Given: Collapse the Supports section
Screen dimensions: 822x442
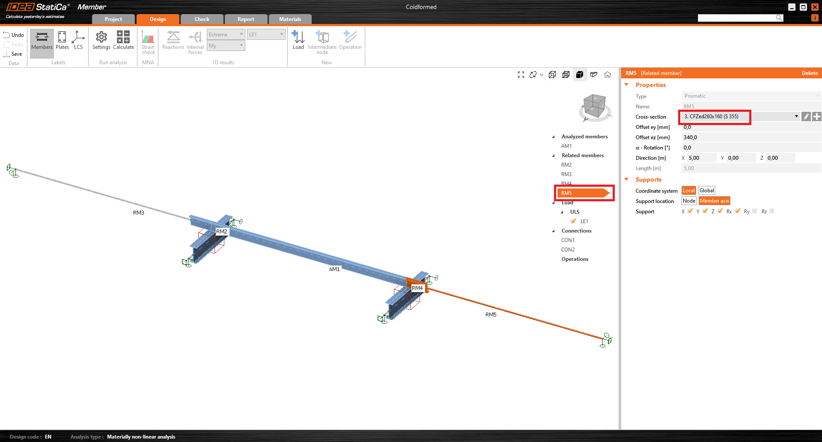Looking at the screenshot, I should point(627,179).
